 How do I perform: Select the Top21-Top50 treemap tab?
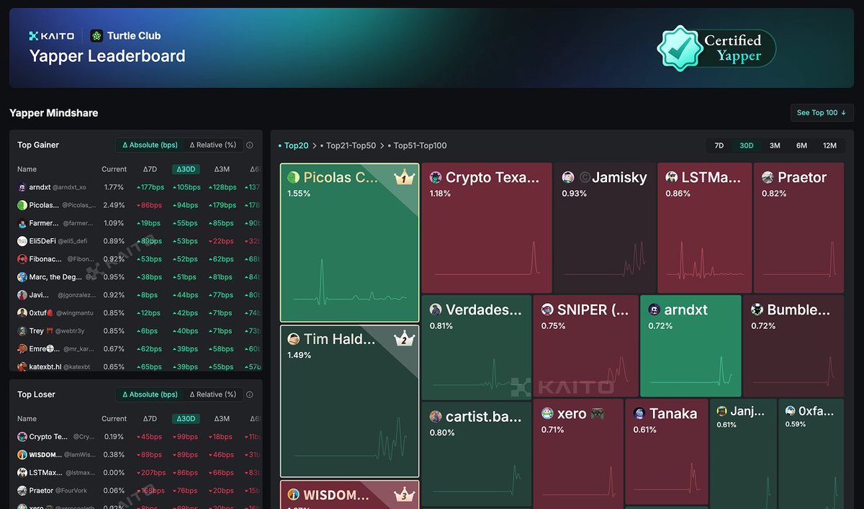350,145
